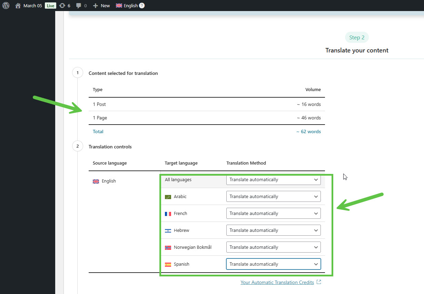
Task: Open the English language switcher
Action: 130,6
